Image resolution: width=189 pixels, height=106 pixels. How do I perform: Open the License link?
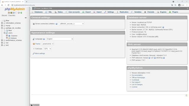[x=134, y=87]
